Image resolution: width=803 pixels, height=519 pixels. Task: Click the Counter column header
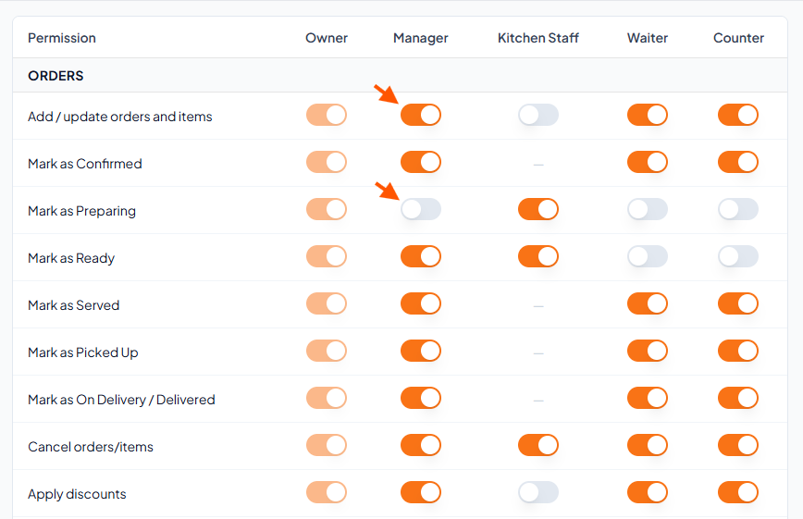pyautogui.click(x=738, y=38)
